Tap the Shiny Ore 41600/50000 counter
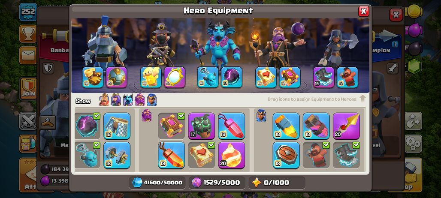The width and height of the screenshot is (441, 198). 157,183
